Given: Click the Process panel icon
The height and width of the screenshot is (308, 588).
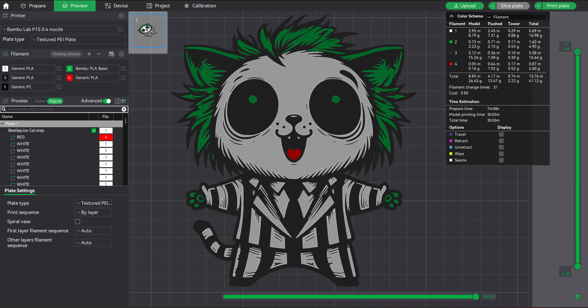Looking at the screenshot, I should (5, 101).
